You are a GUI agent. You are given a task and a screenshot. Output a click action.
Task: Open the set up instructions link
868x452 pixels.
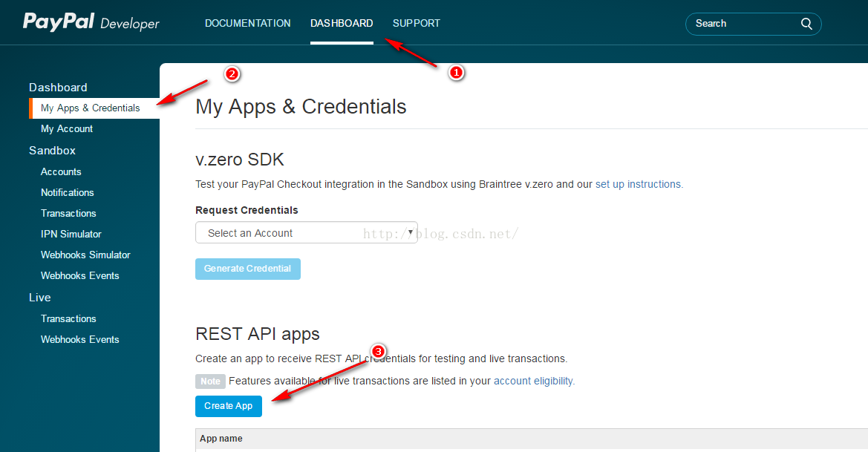(639, 184)
